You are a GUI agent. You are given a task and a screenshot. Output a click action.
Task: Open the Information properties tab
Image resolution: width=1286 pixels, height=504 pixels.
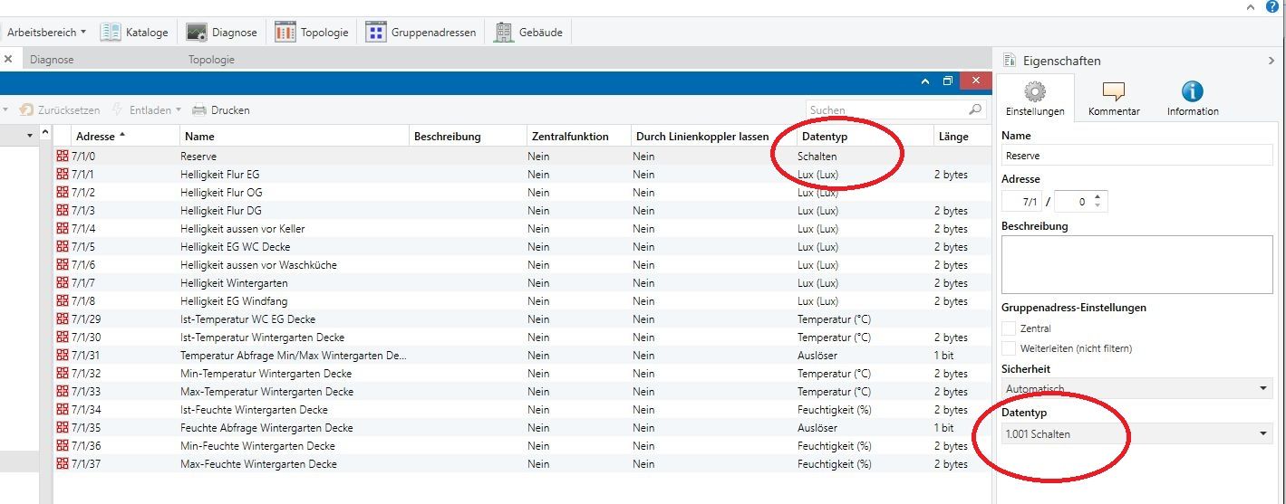point(1193,98)
